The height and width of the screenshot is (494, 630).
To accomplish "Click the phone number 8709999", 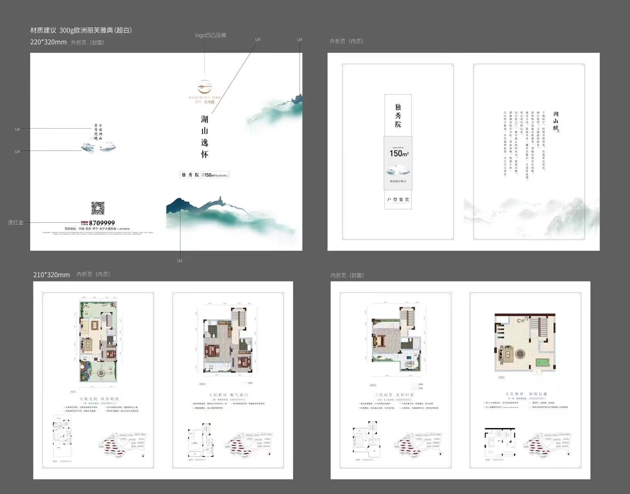I will click(x=102, y=223).
